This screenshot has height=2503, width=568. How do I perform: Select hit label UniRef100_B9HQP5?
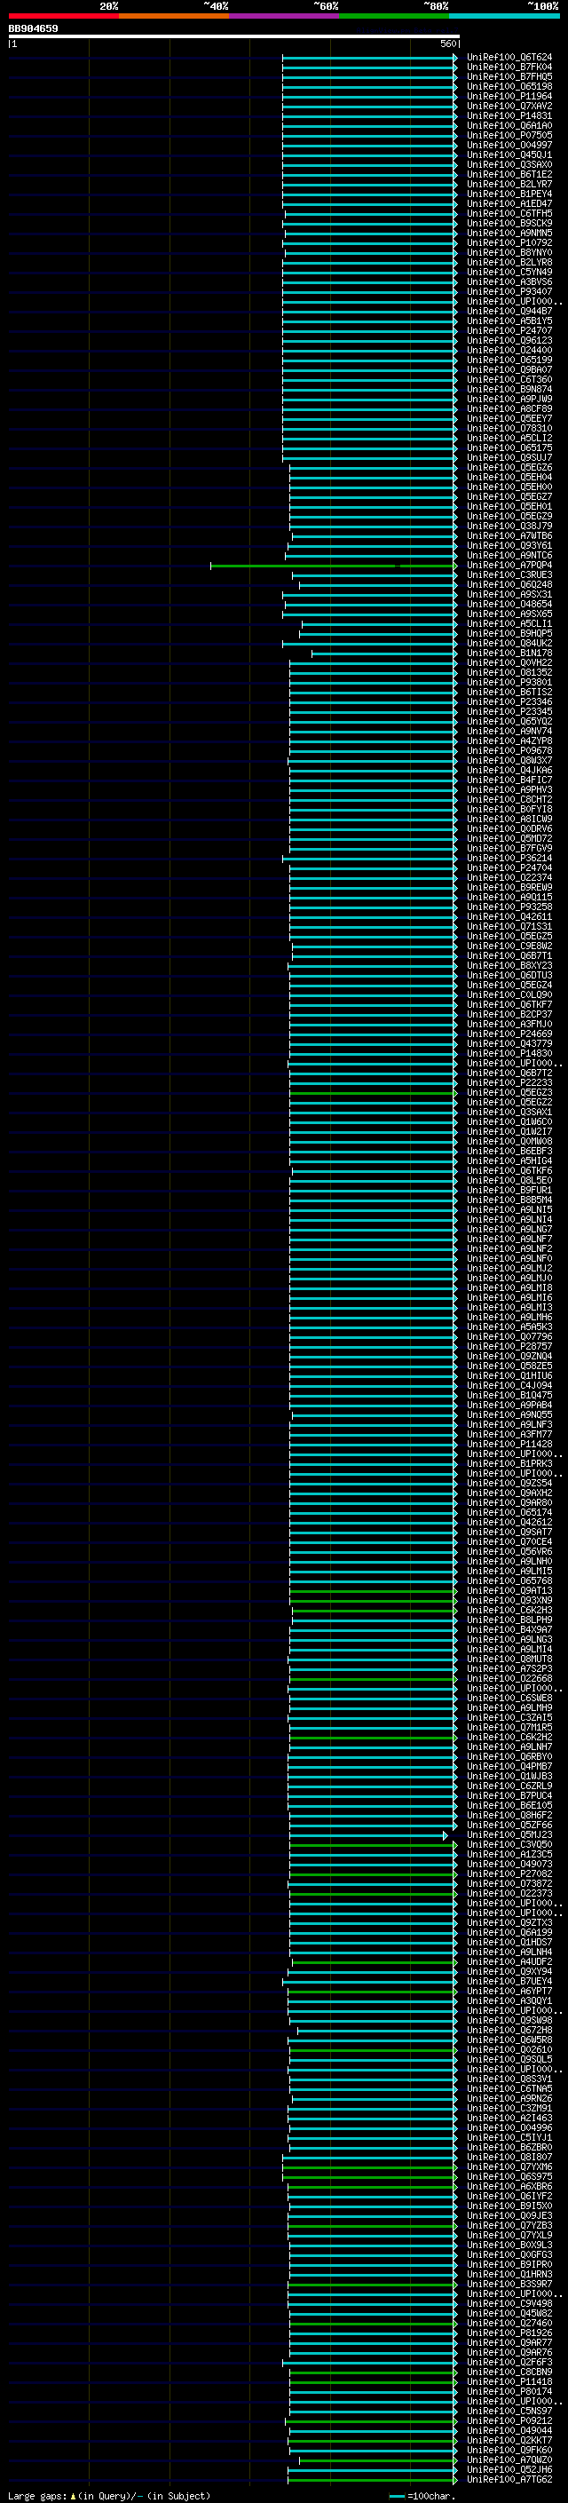click(x=509, y=634)
